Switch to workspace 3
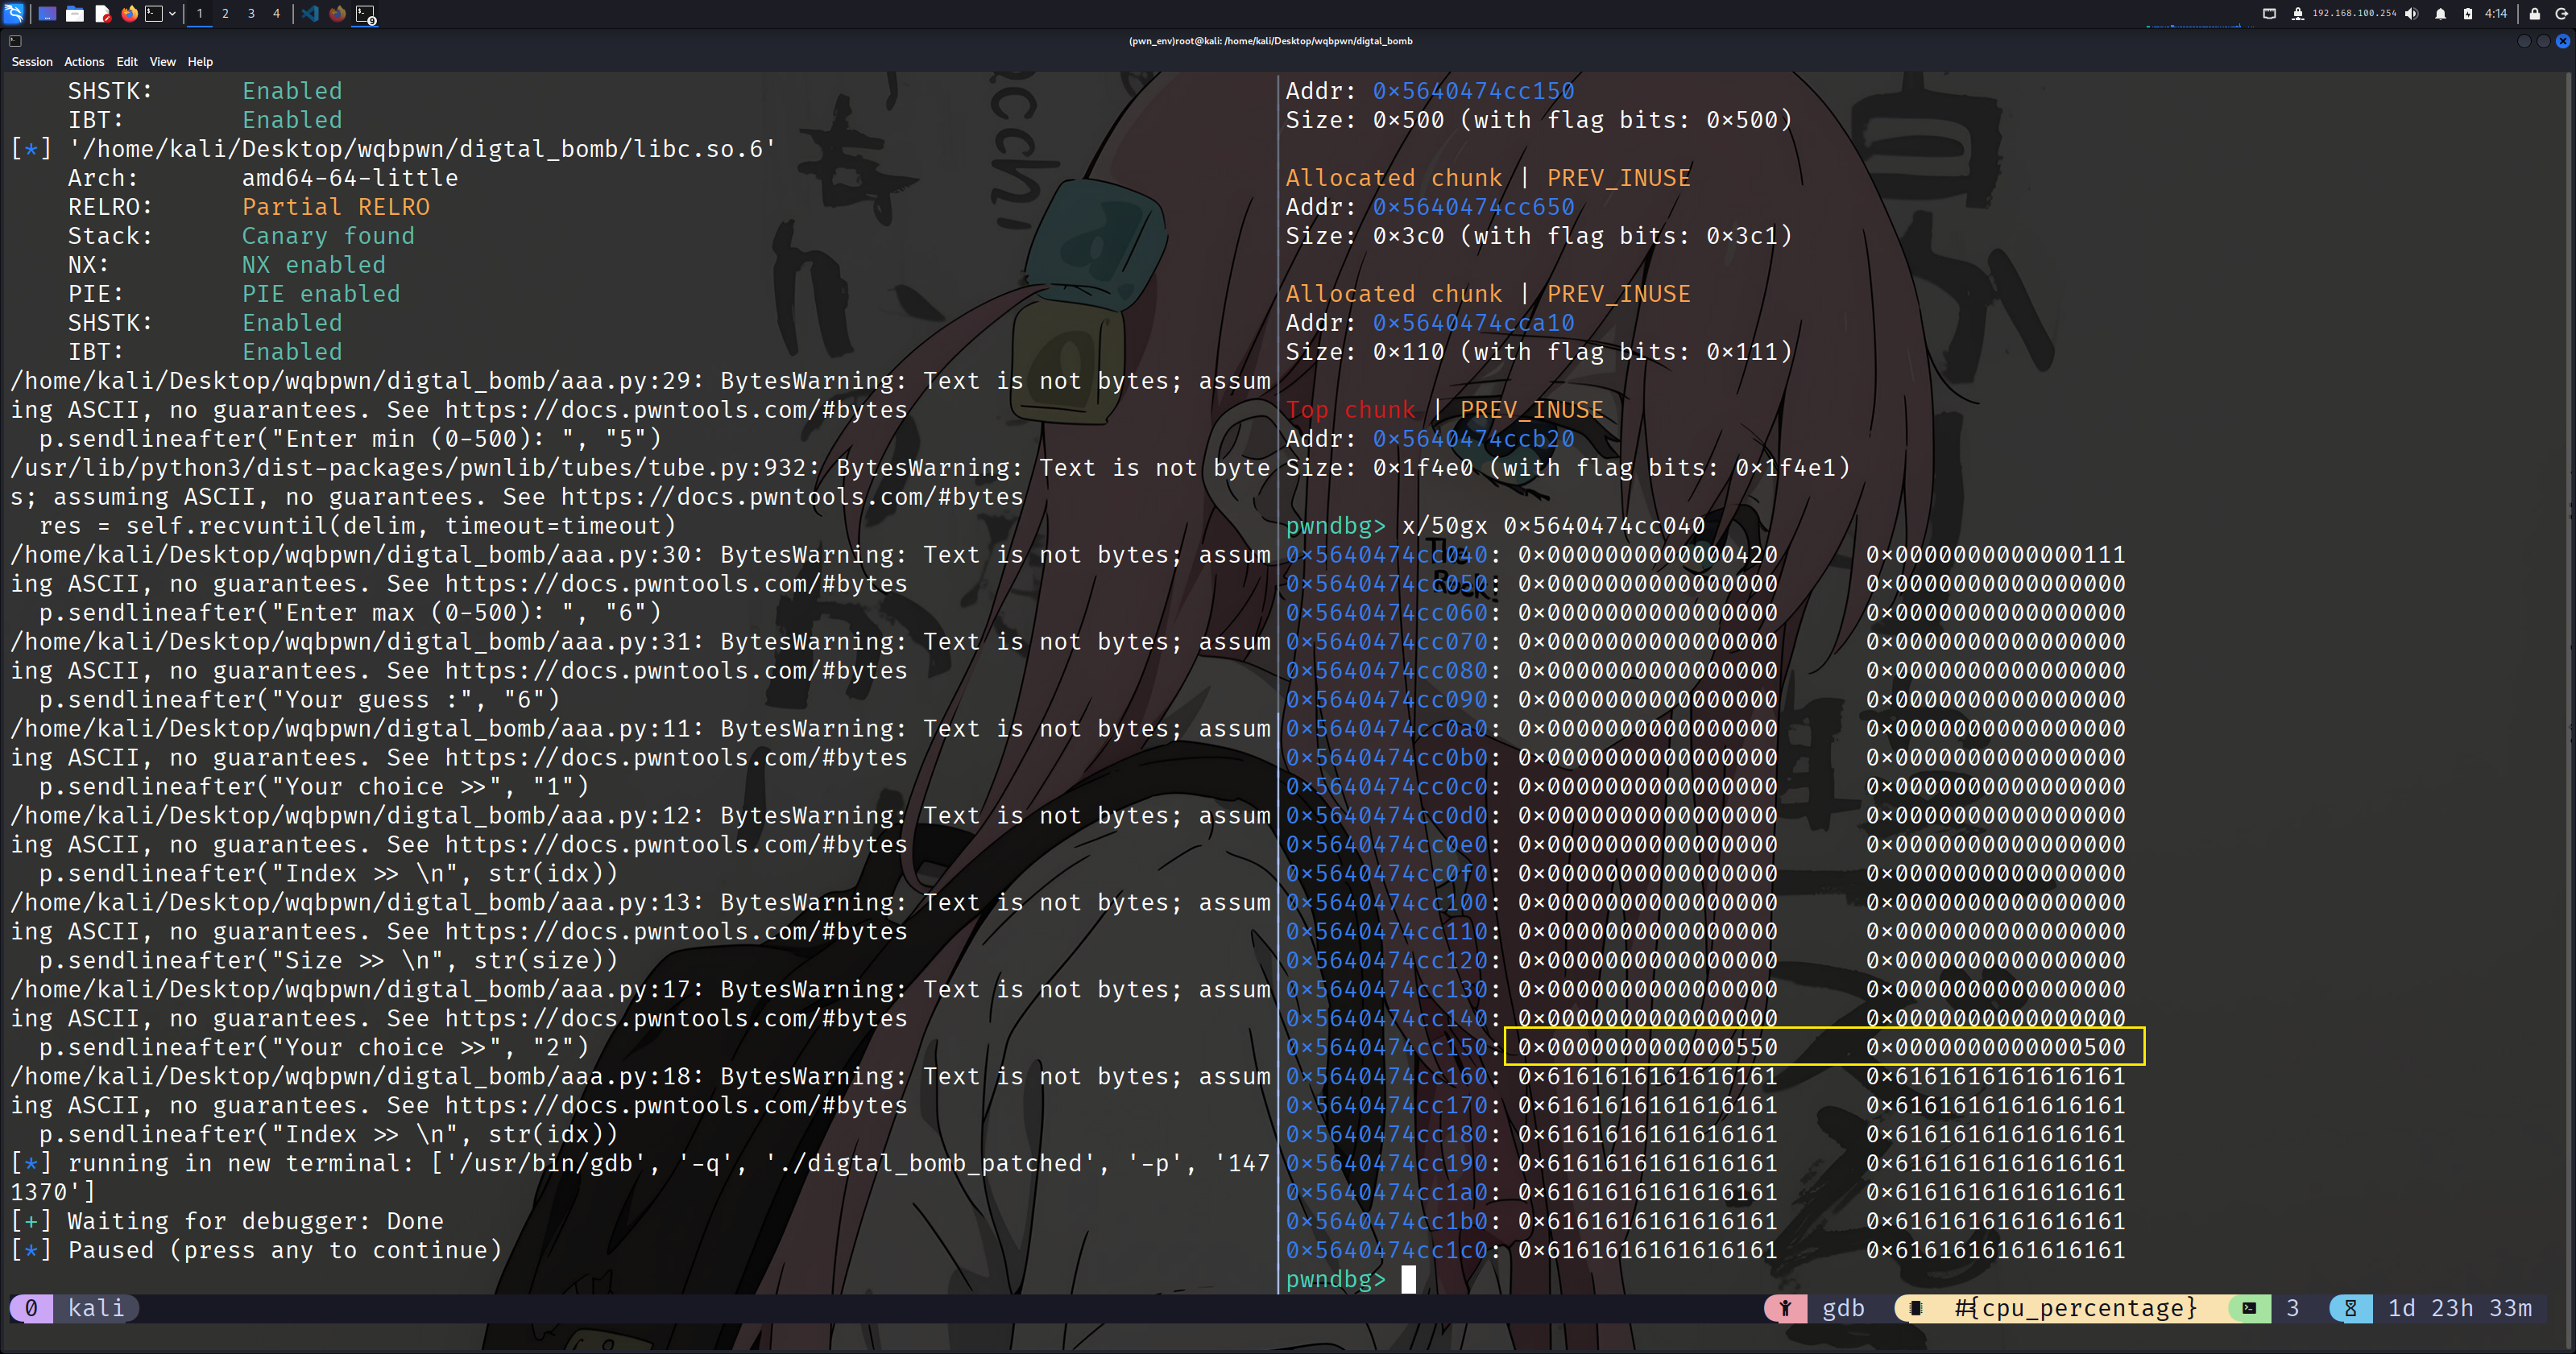2576x1354 pixels. click(251, 14)
